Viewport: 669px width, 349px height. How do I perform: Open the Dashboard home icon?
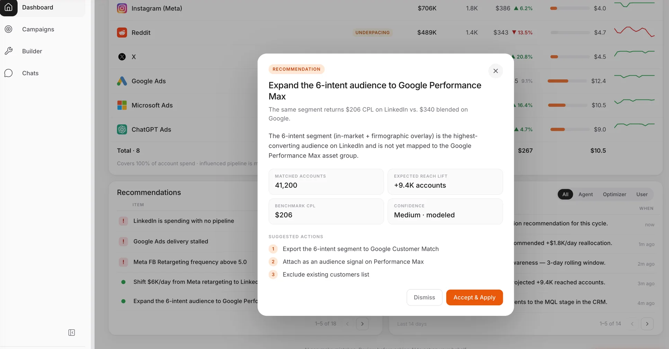pos(8,7)
